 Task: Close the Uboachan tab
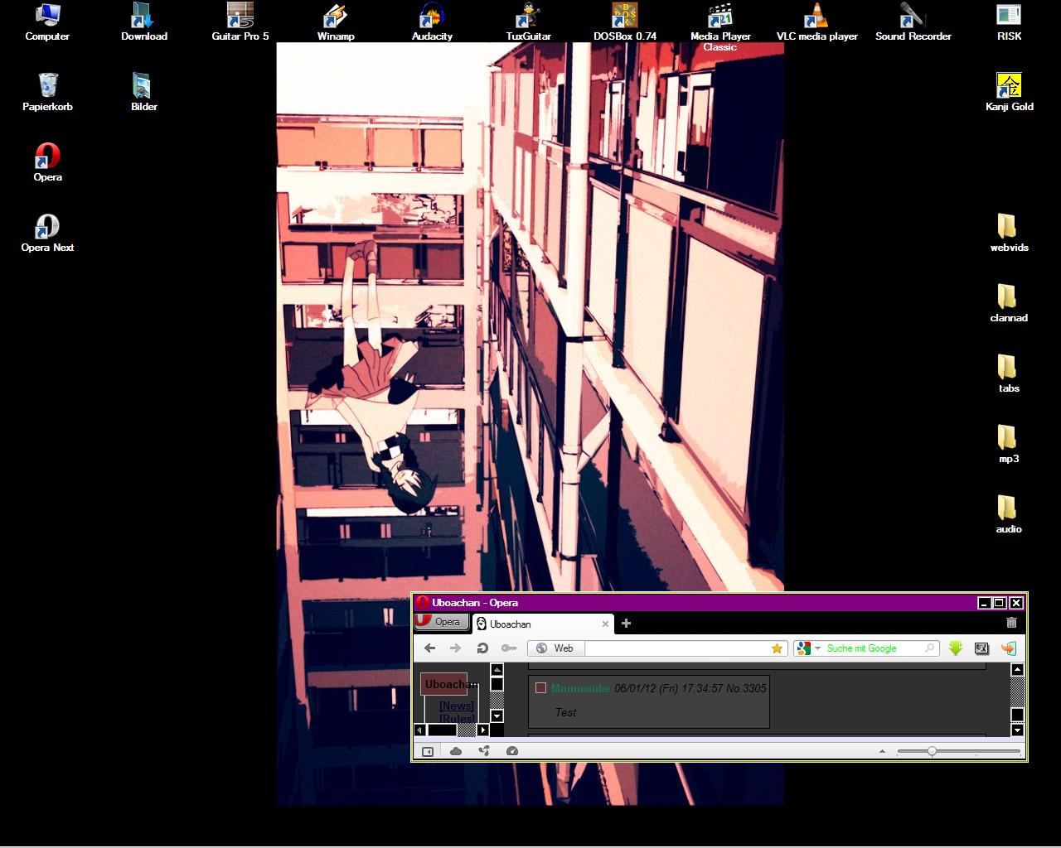point(605,624)
